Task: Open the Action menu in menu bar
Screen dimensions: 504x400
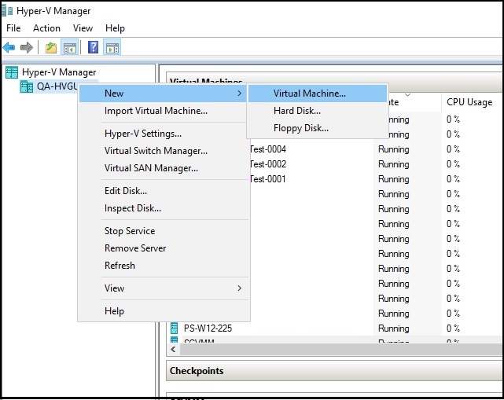Action: tap(46, 28)
